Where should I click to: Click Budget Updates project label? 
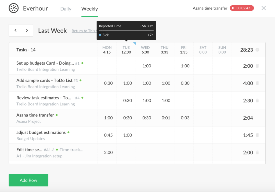[31, 139]
